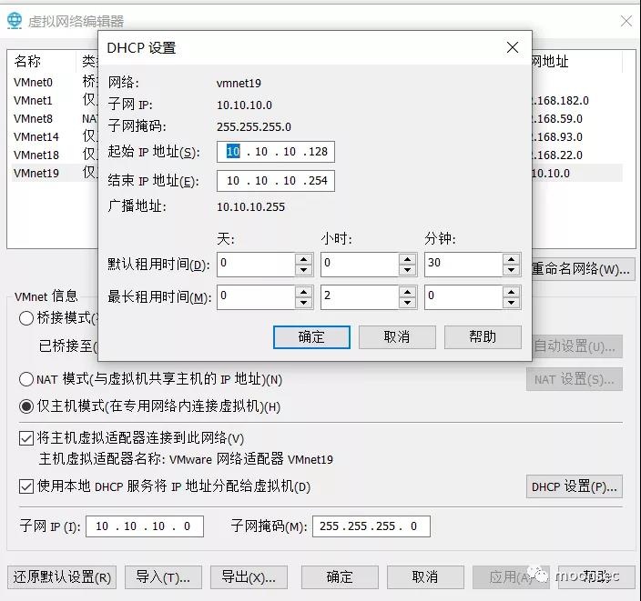Increase default lease hours value
The width and height of the screenshot is (641, 601).
click(408, 259)
